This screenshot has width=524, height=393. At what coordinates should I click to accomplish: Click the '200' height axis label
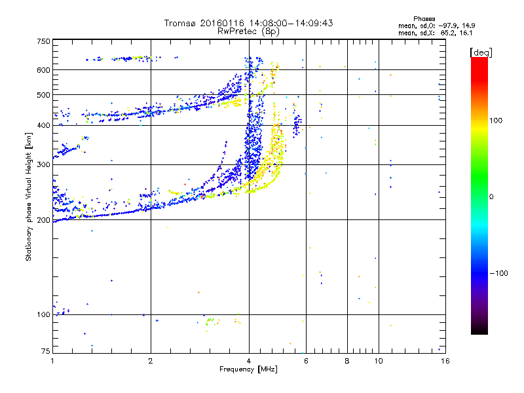(x=43, y=220)
